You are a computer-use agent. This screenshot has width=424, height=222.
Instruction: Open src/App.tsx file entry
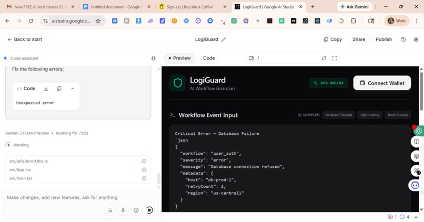coord(78,170)
